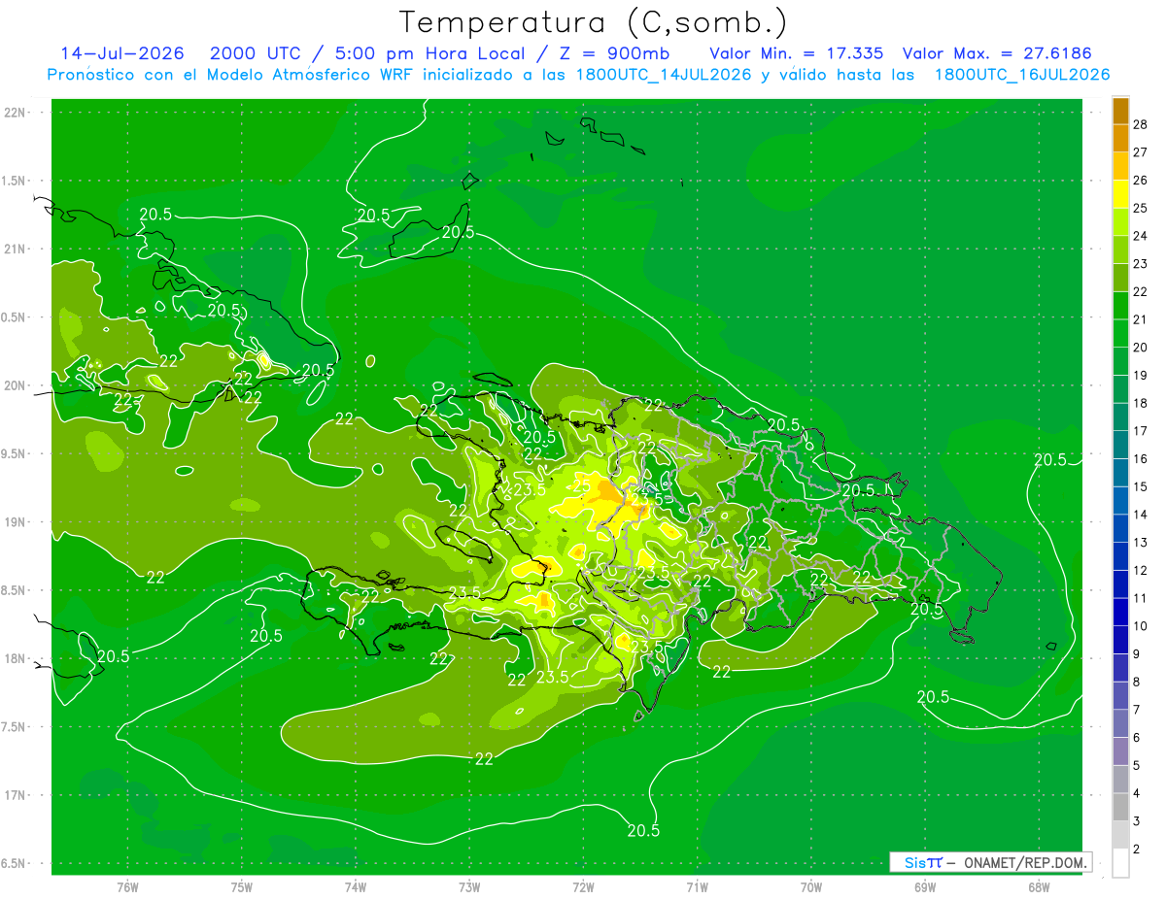
Task: Click the '22N' latitude axis label
Action: [16, 112]
